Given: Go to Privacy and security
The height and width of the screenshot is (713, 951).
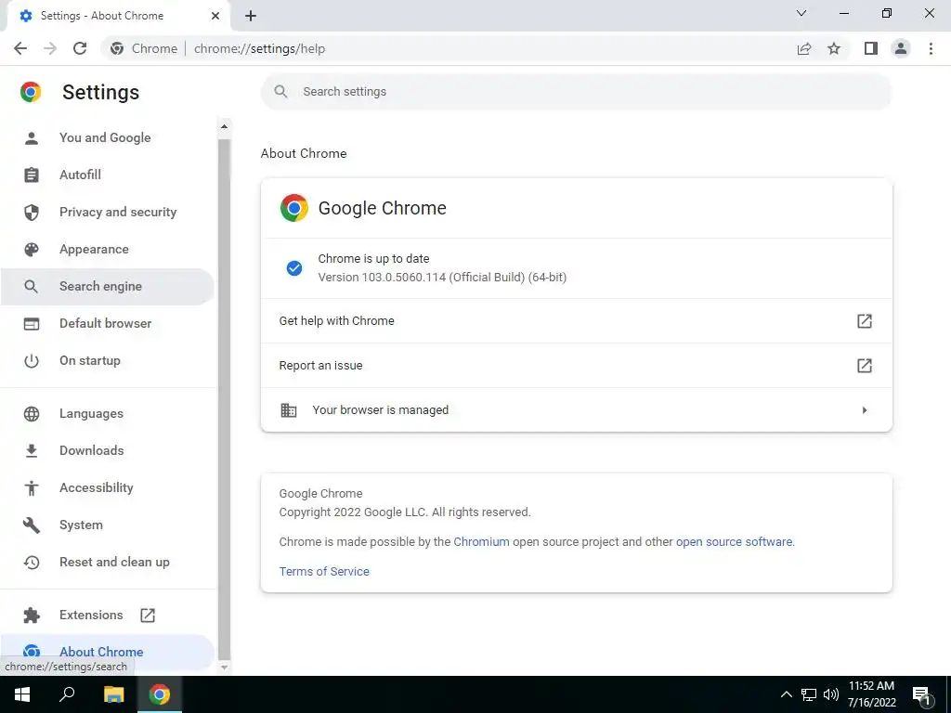Looking at the screenshot, I should (108, 212).
